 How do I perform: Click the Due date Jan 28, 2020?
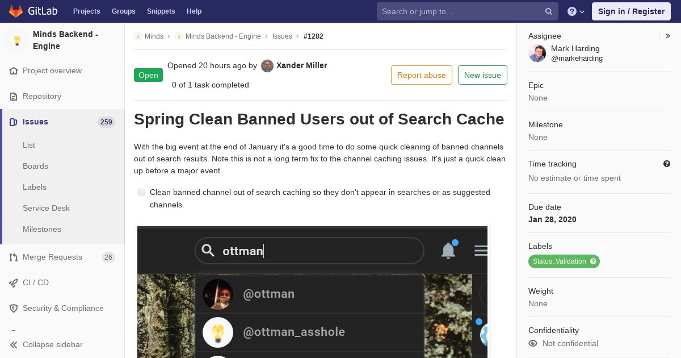552,219
